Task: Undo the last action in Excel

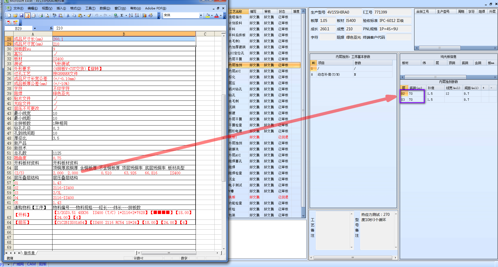Action: pyautogui.click(x=97, y=15)
